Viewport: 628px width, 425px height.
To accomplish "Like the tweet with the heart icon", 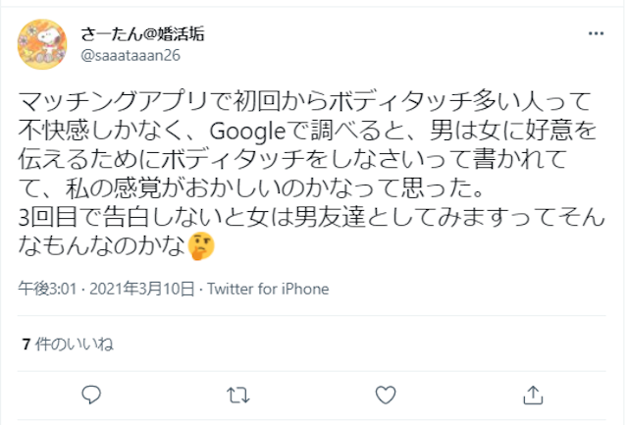I will (386, 395).
